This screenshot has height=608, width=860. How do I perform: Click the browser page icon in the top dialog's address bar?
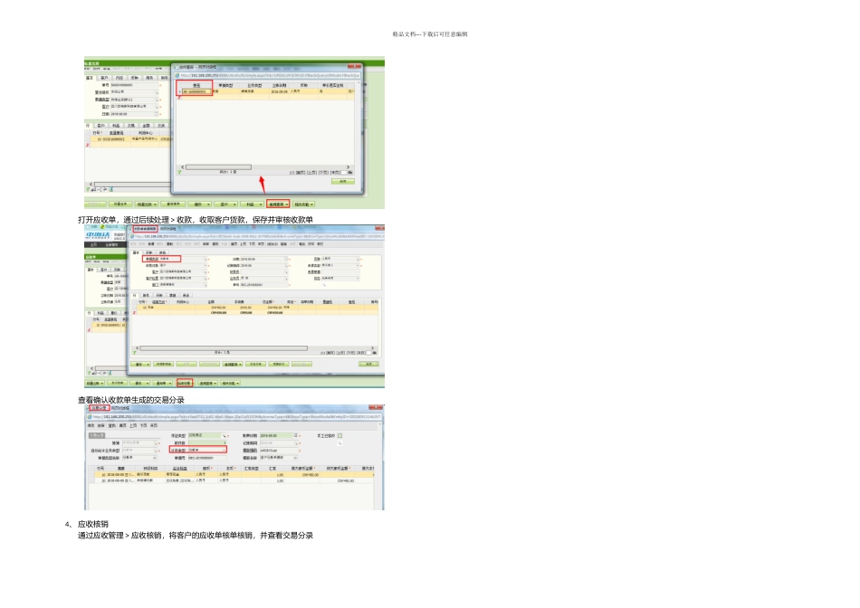click(x=177, y=75)
